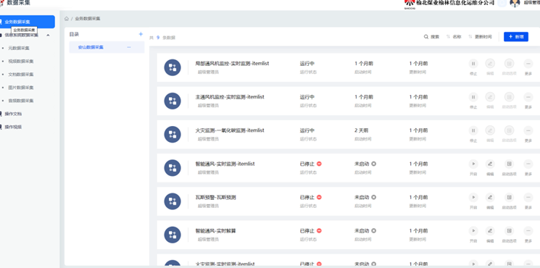Sort the list by 更新时间
Viewport: 540px width, 268px height.
click(480, 37)
